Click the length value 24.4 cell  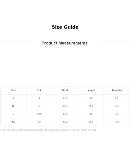tap(91, 106)
